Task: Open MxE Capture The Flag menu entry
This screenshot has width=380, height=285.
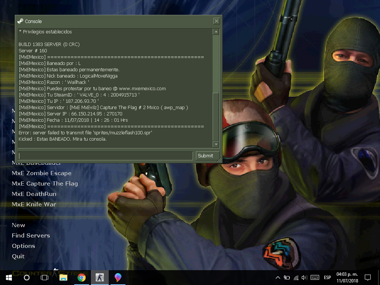Action: tap(45, 184)
